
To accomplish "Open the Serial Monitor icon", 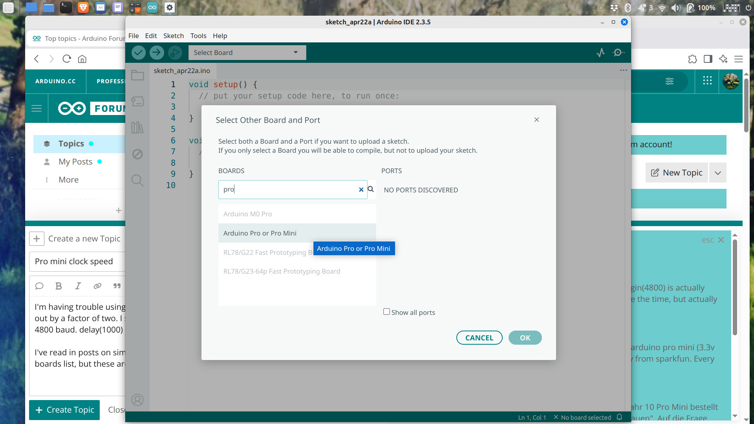I will click(619, 53).
